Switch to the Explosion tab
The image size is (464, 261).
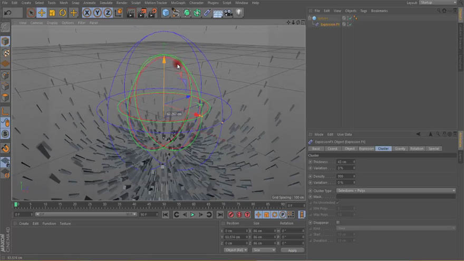(366, 149)
